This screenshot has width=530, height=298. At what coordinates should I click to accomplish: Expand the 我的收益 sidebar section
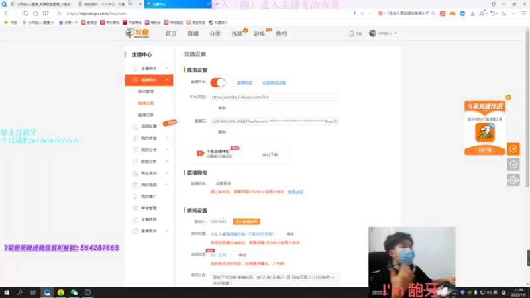167,138
